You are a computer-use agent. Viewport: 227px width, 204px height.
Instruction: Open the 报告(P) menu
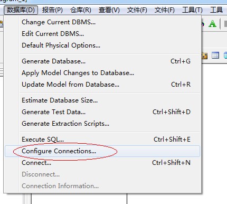[52, 10]
